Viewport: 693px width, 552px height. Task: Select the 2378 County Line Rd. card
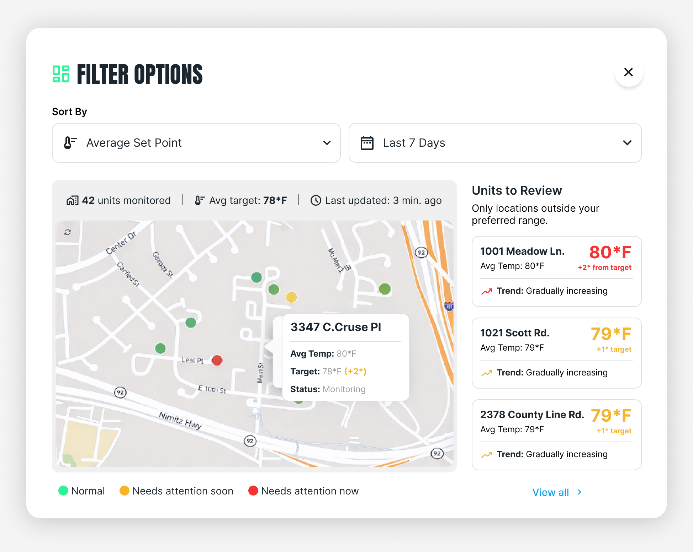coord(556,434)
